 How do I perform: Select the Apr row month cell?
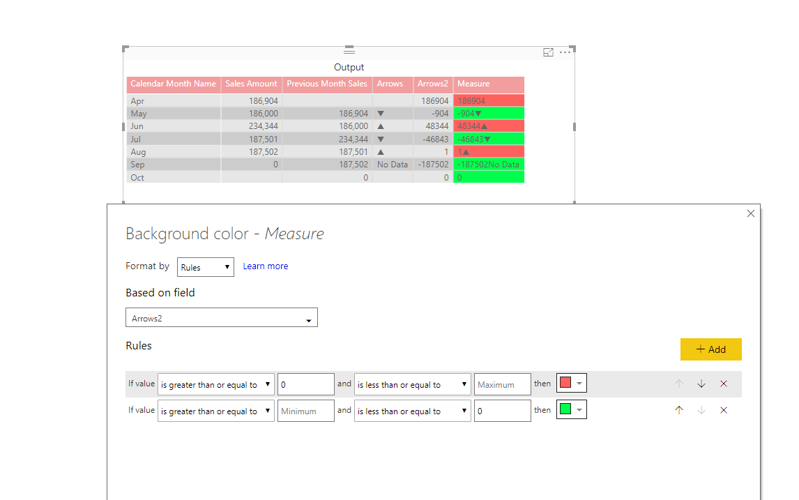tap(173, 101)
